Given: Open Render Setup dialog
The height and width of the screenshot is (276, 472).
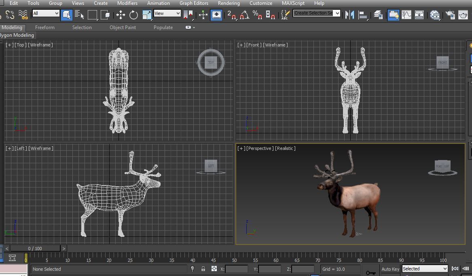Looking at the screenshot, I should click(x=450, y=15).
